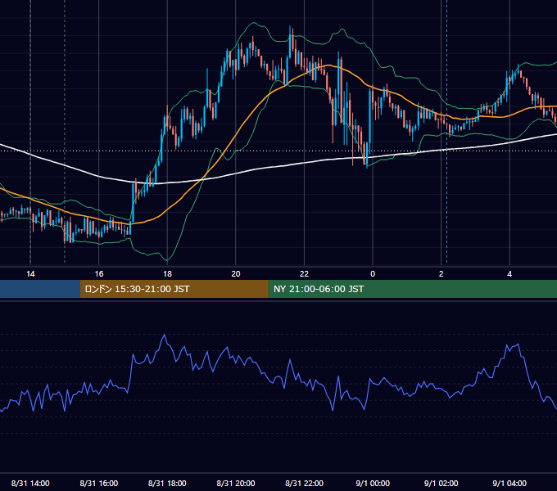Click the "9/1 04:00" date label on lower axis

[509, 483]
